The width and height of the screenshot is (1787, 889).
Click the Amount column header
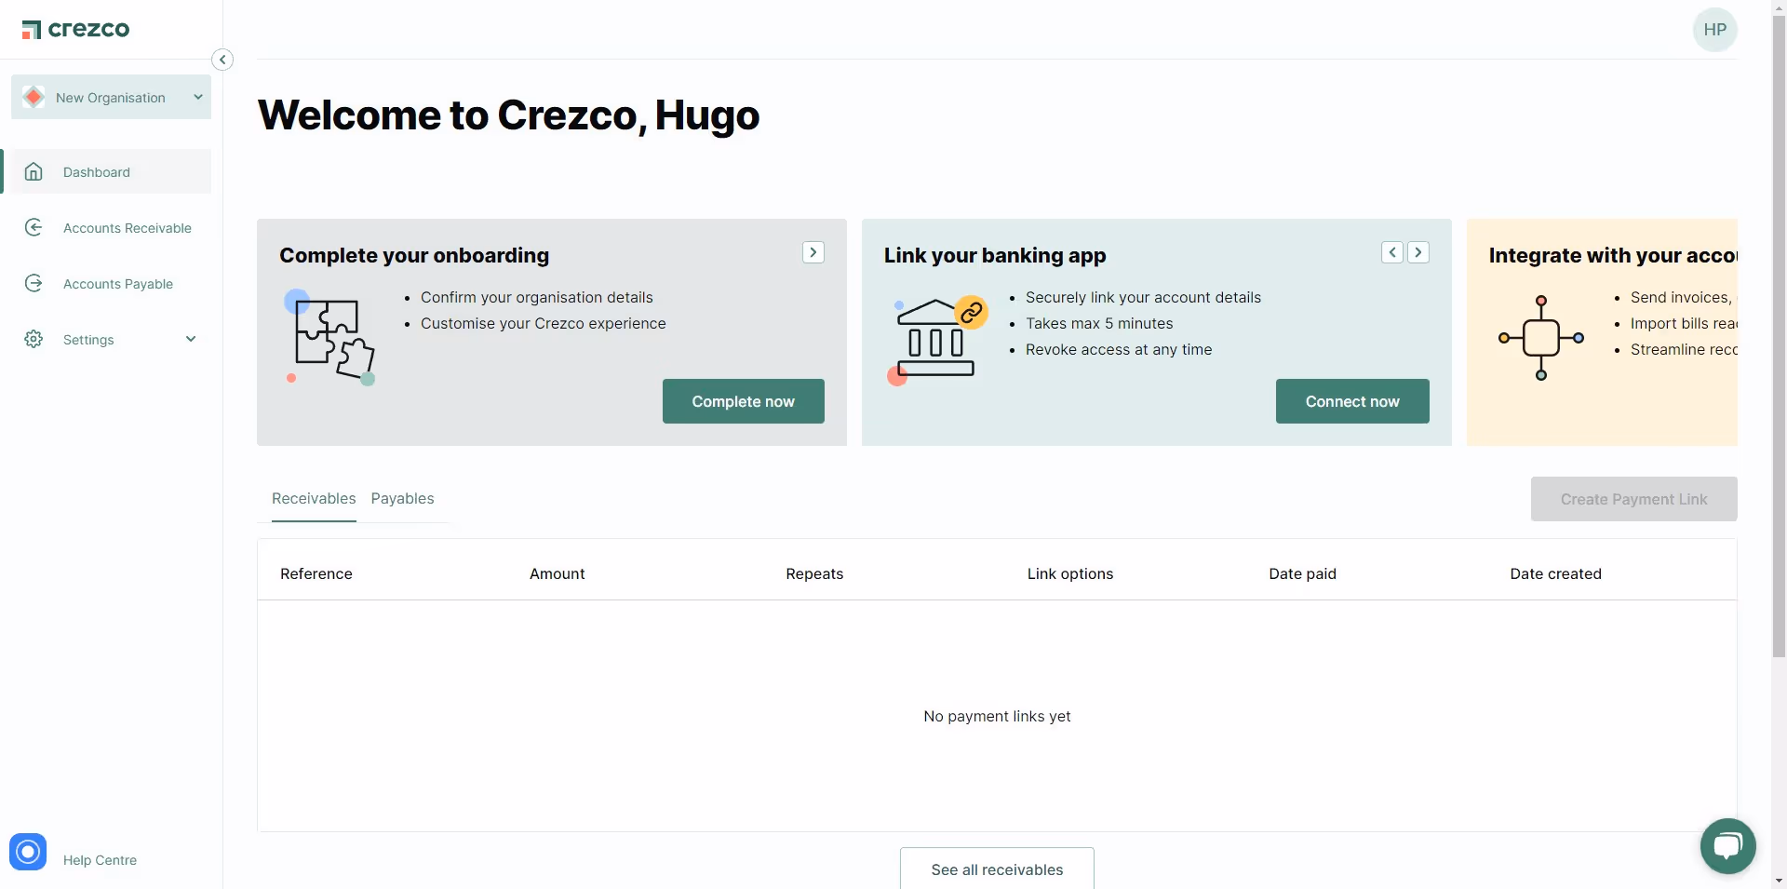click(x=558, y=573)
